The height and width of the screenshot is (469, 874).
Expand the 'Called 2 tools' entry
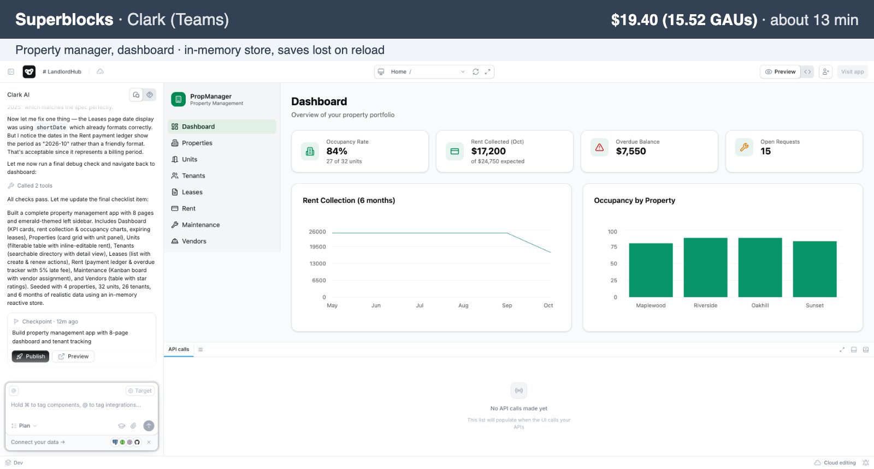tap(30, 185)
